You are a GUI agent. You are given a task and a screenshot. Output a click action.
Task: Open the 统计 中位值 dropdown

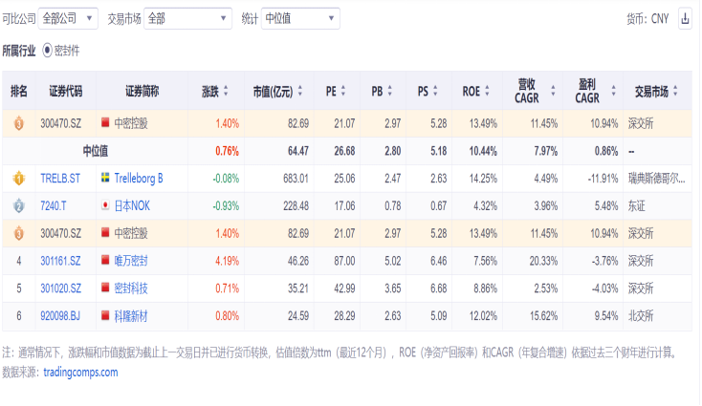tap(300, 19)
